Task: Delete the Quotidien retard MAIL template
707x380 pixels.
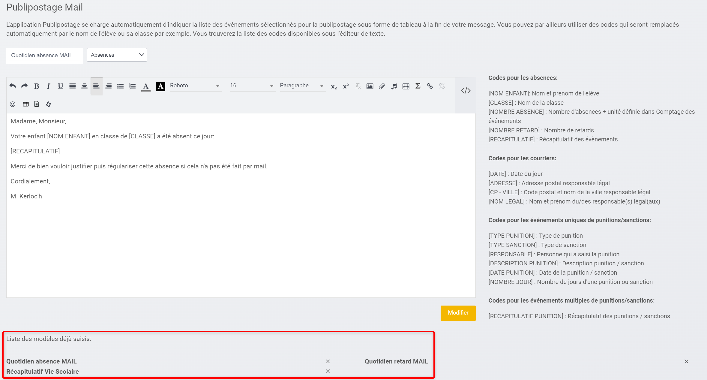Action: coord(686,361)
